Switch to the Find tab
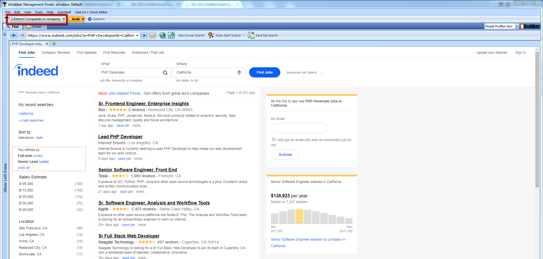Image resolution: width=543 pixels, height=259 pixels. (13, 27)
